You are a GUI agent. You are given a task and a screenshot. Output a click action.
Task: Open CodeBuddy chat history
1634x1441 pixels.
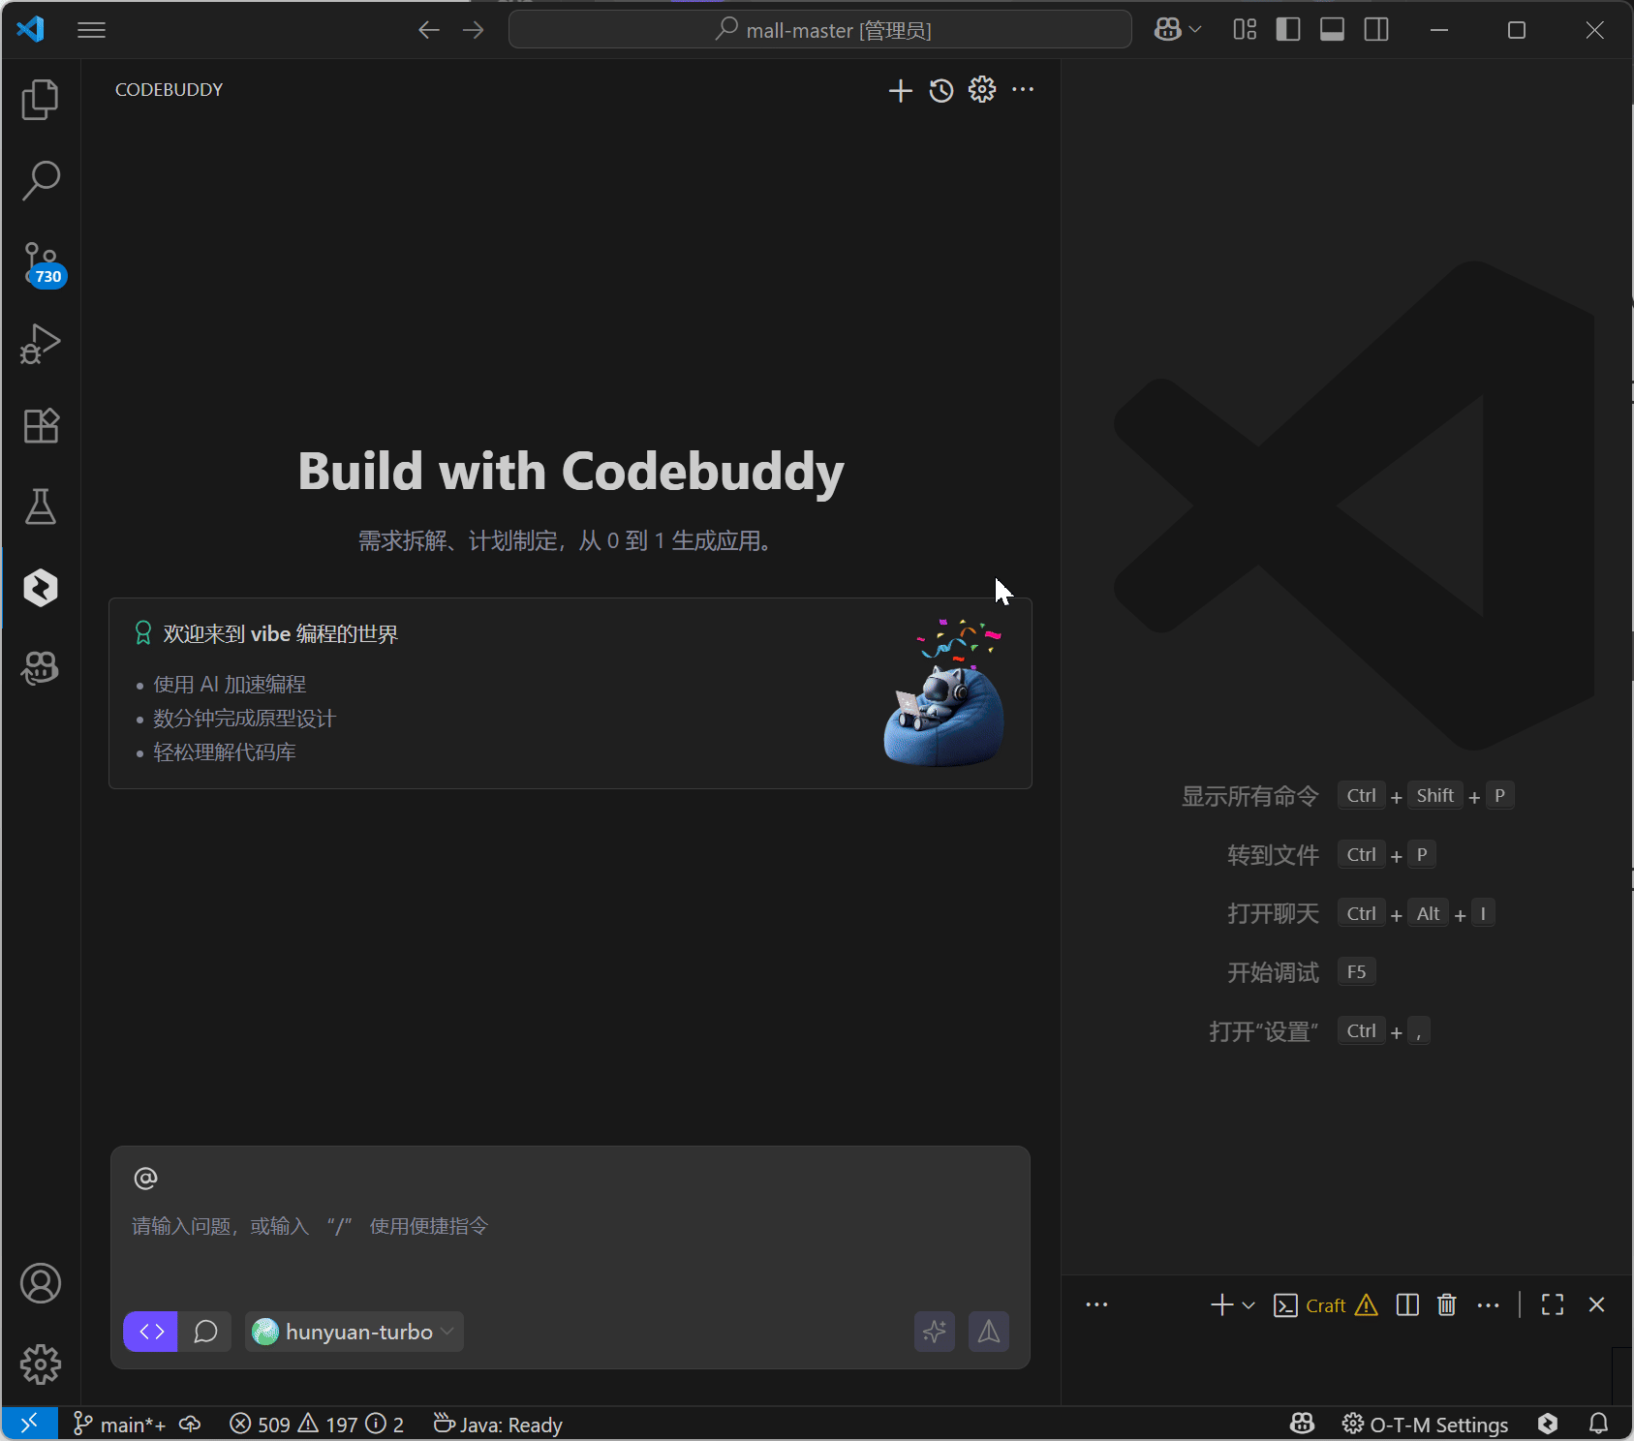pos(940,90)
